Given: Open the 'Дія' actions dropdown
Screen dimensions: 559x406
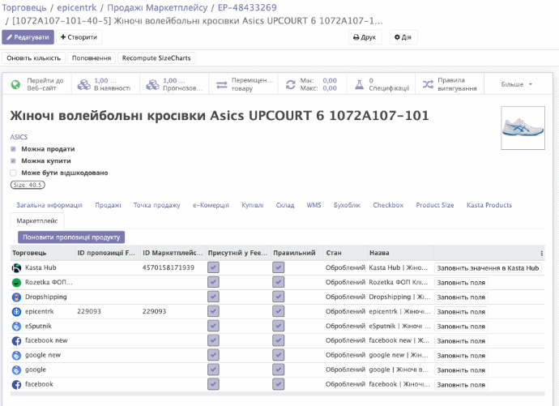Looking at the screenshot, I should (x=403, y=37).
